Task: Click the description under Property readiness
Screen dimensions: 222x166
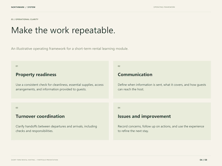Action: click(60, 87)
